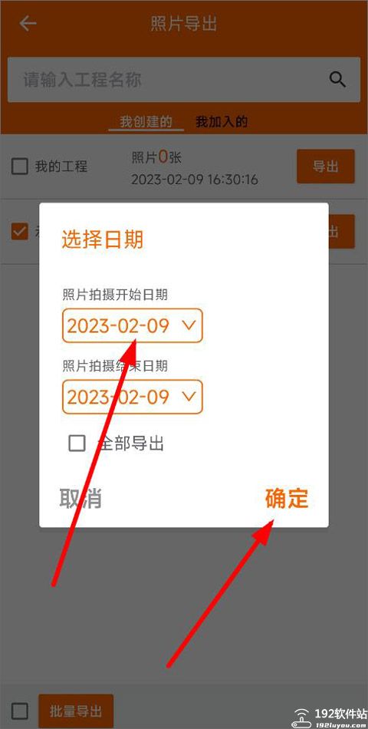Uncheck the checked second project checkbox
The image size is (368, 729).
(x=19, y=231)
